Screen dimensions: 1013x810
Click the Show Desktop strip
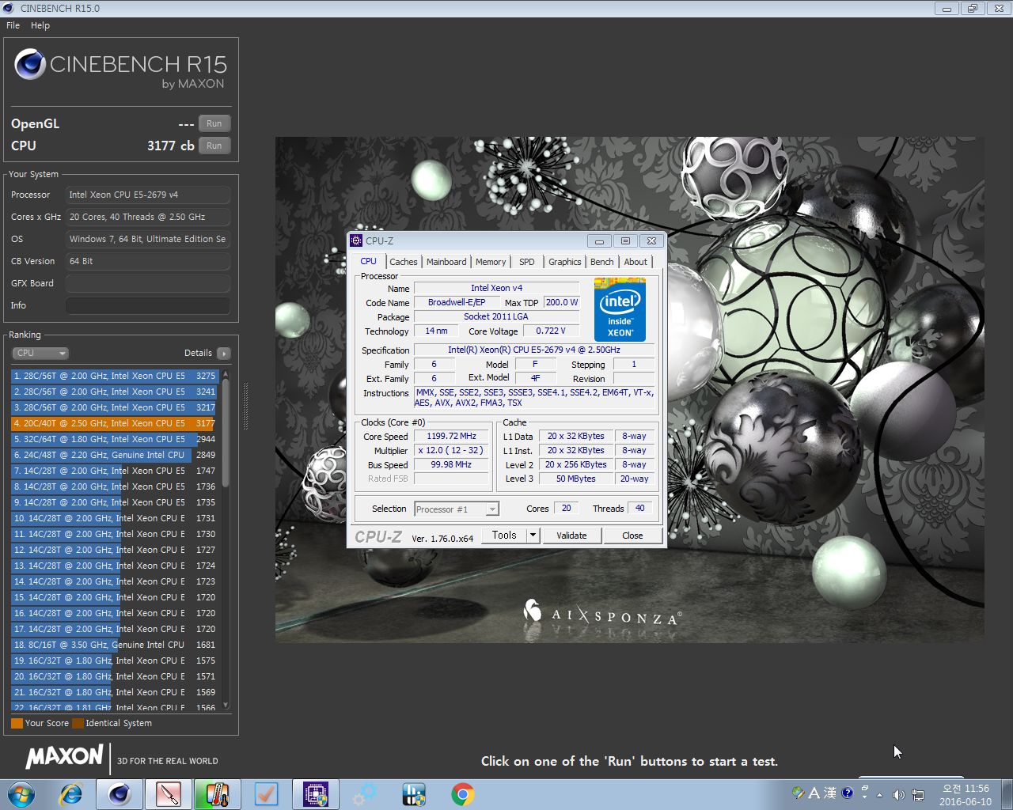[1007, 794]
